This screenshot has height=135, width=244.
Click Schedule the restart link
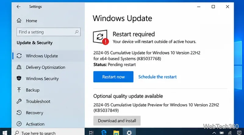157,77
